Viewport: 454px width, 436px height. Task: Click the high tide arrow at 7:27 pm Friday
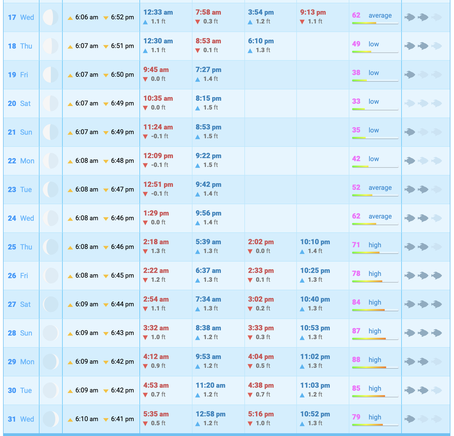tap(198, 79)
